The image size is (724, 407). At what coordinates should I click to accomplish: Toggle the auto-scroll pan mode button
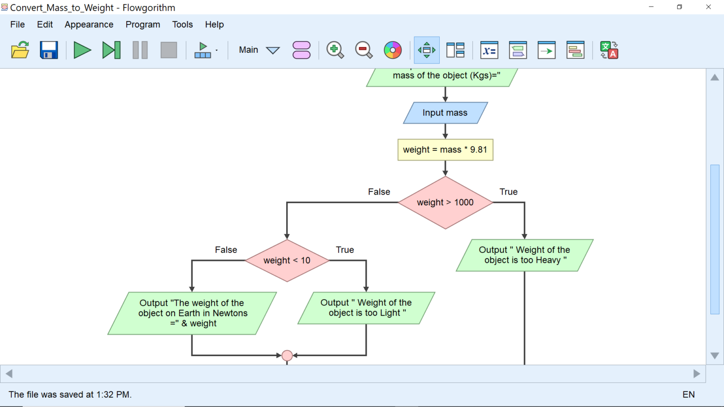coord(427,50)
